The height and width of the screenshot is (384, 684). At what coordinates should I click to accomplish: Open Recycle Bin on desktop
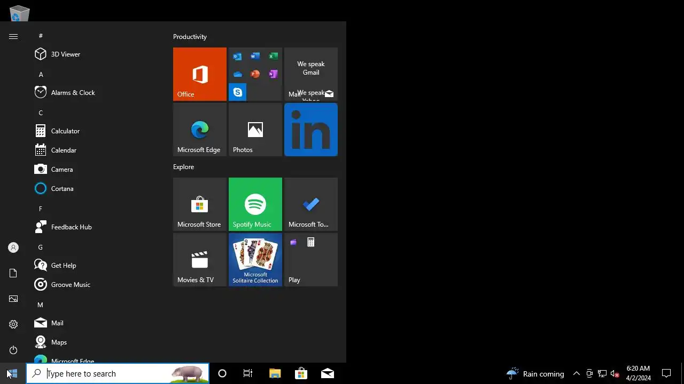pos(20,13)
